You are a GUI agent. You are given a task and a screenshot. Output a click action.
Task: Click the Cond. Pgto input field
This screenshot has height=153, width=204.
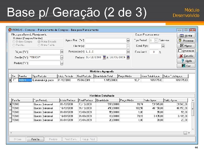click(x=155, y=46)
